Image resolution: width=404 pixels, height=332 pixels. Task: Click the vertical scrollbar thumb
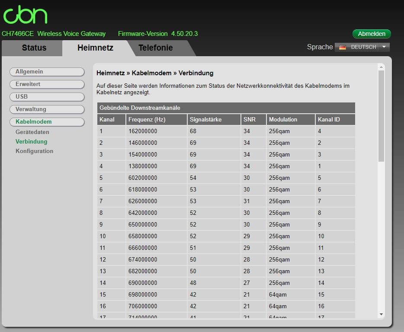[382, 116]
